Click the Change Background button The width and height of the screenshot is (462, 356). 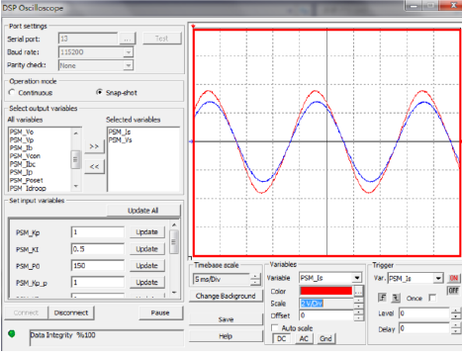[226, 296]
